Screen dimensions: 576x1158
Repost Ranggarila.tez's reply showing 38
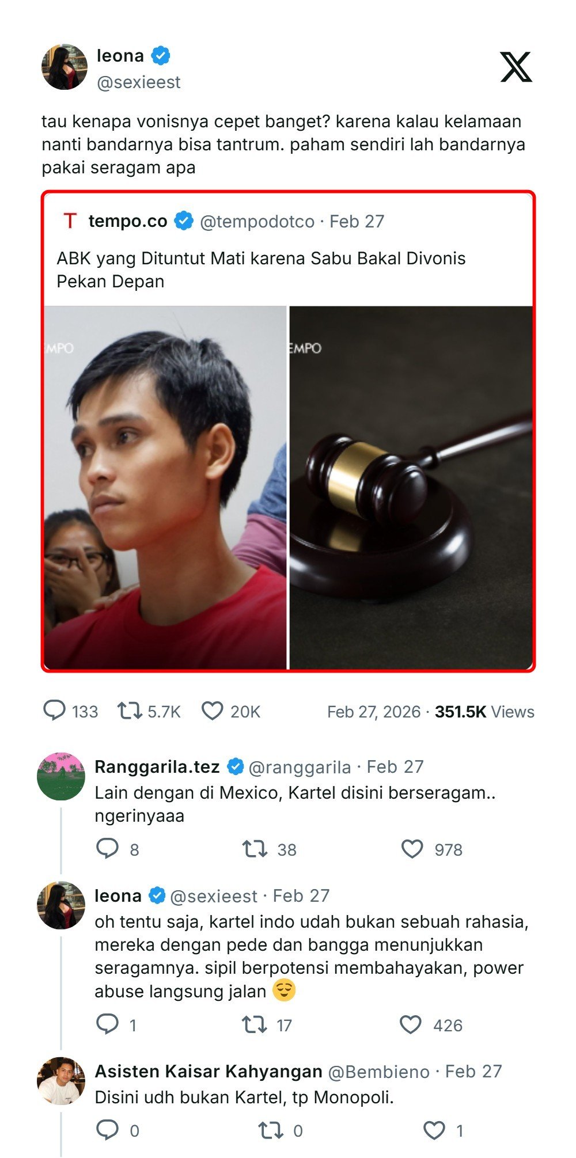click(255, 849)
